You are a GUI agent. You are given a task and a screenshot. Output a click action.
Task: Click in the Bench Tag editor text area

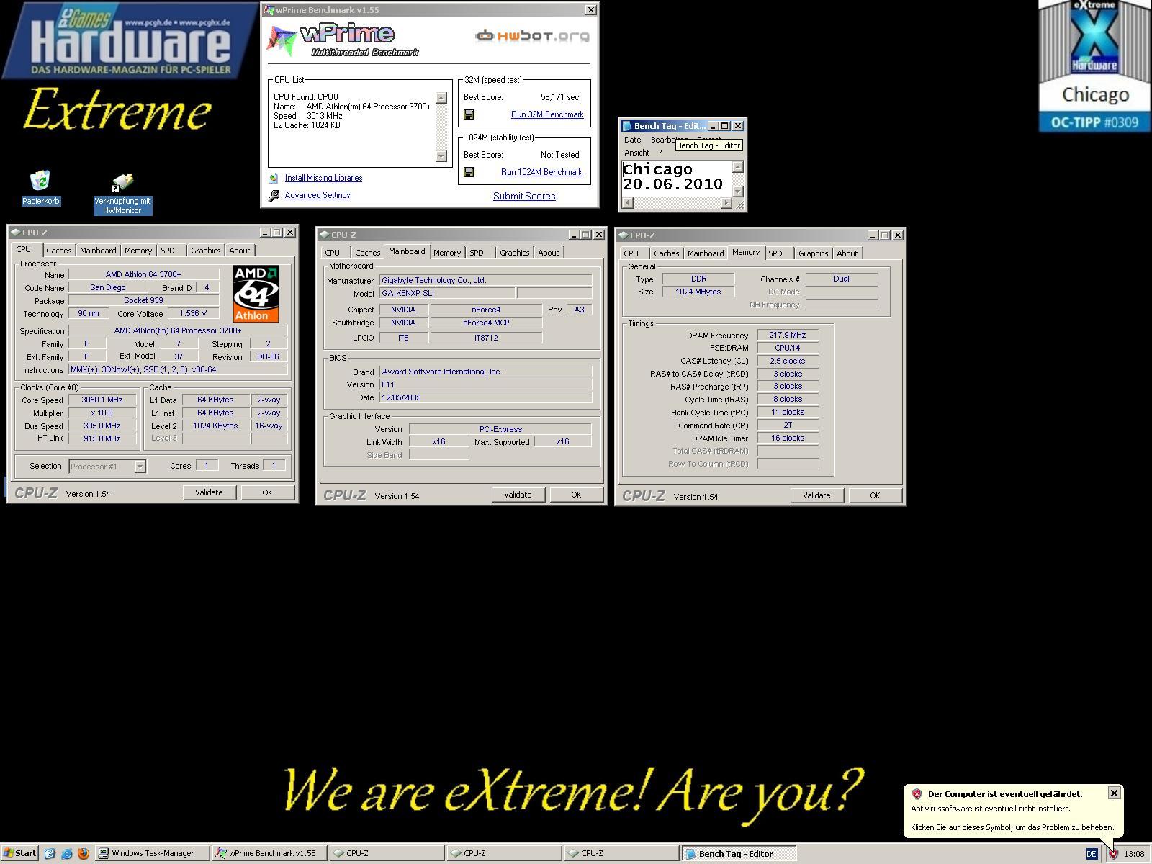point(676,178)
